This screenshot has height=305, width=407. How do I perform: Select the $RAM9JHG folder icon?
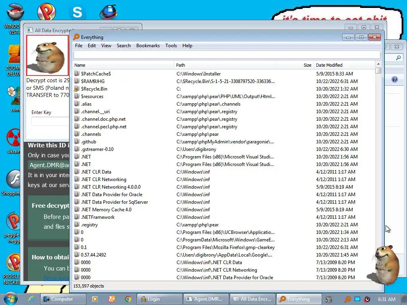click(x=77, y=81)
